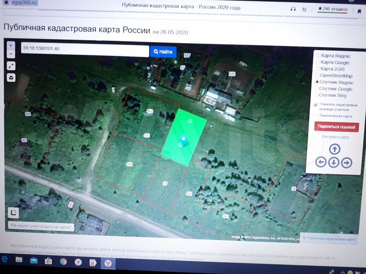Click Не нашли участок/дом на карте? button
Image resolution: width=366 pixels, height=274 pixels.
click(x=41, y=226)
